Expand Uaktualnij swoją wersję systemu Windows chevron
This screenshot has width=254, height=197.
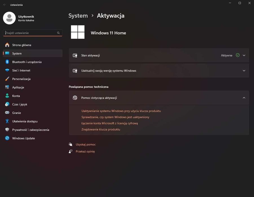pos(244,71)
